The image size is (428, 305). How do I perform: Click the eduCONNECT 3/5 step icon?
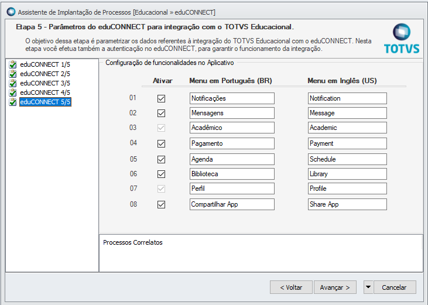click(x=13, y=83)
